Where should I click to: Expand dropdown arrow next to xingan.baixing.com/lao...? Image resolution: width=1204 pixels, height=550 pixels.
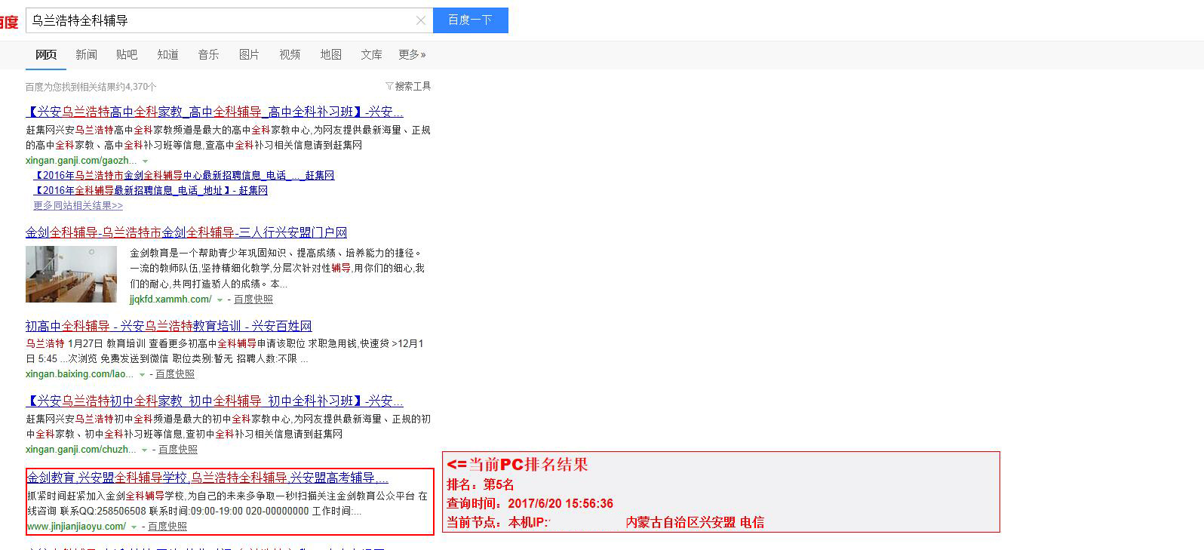[141, 374]
